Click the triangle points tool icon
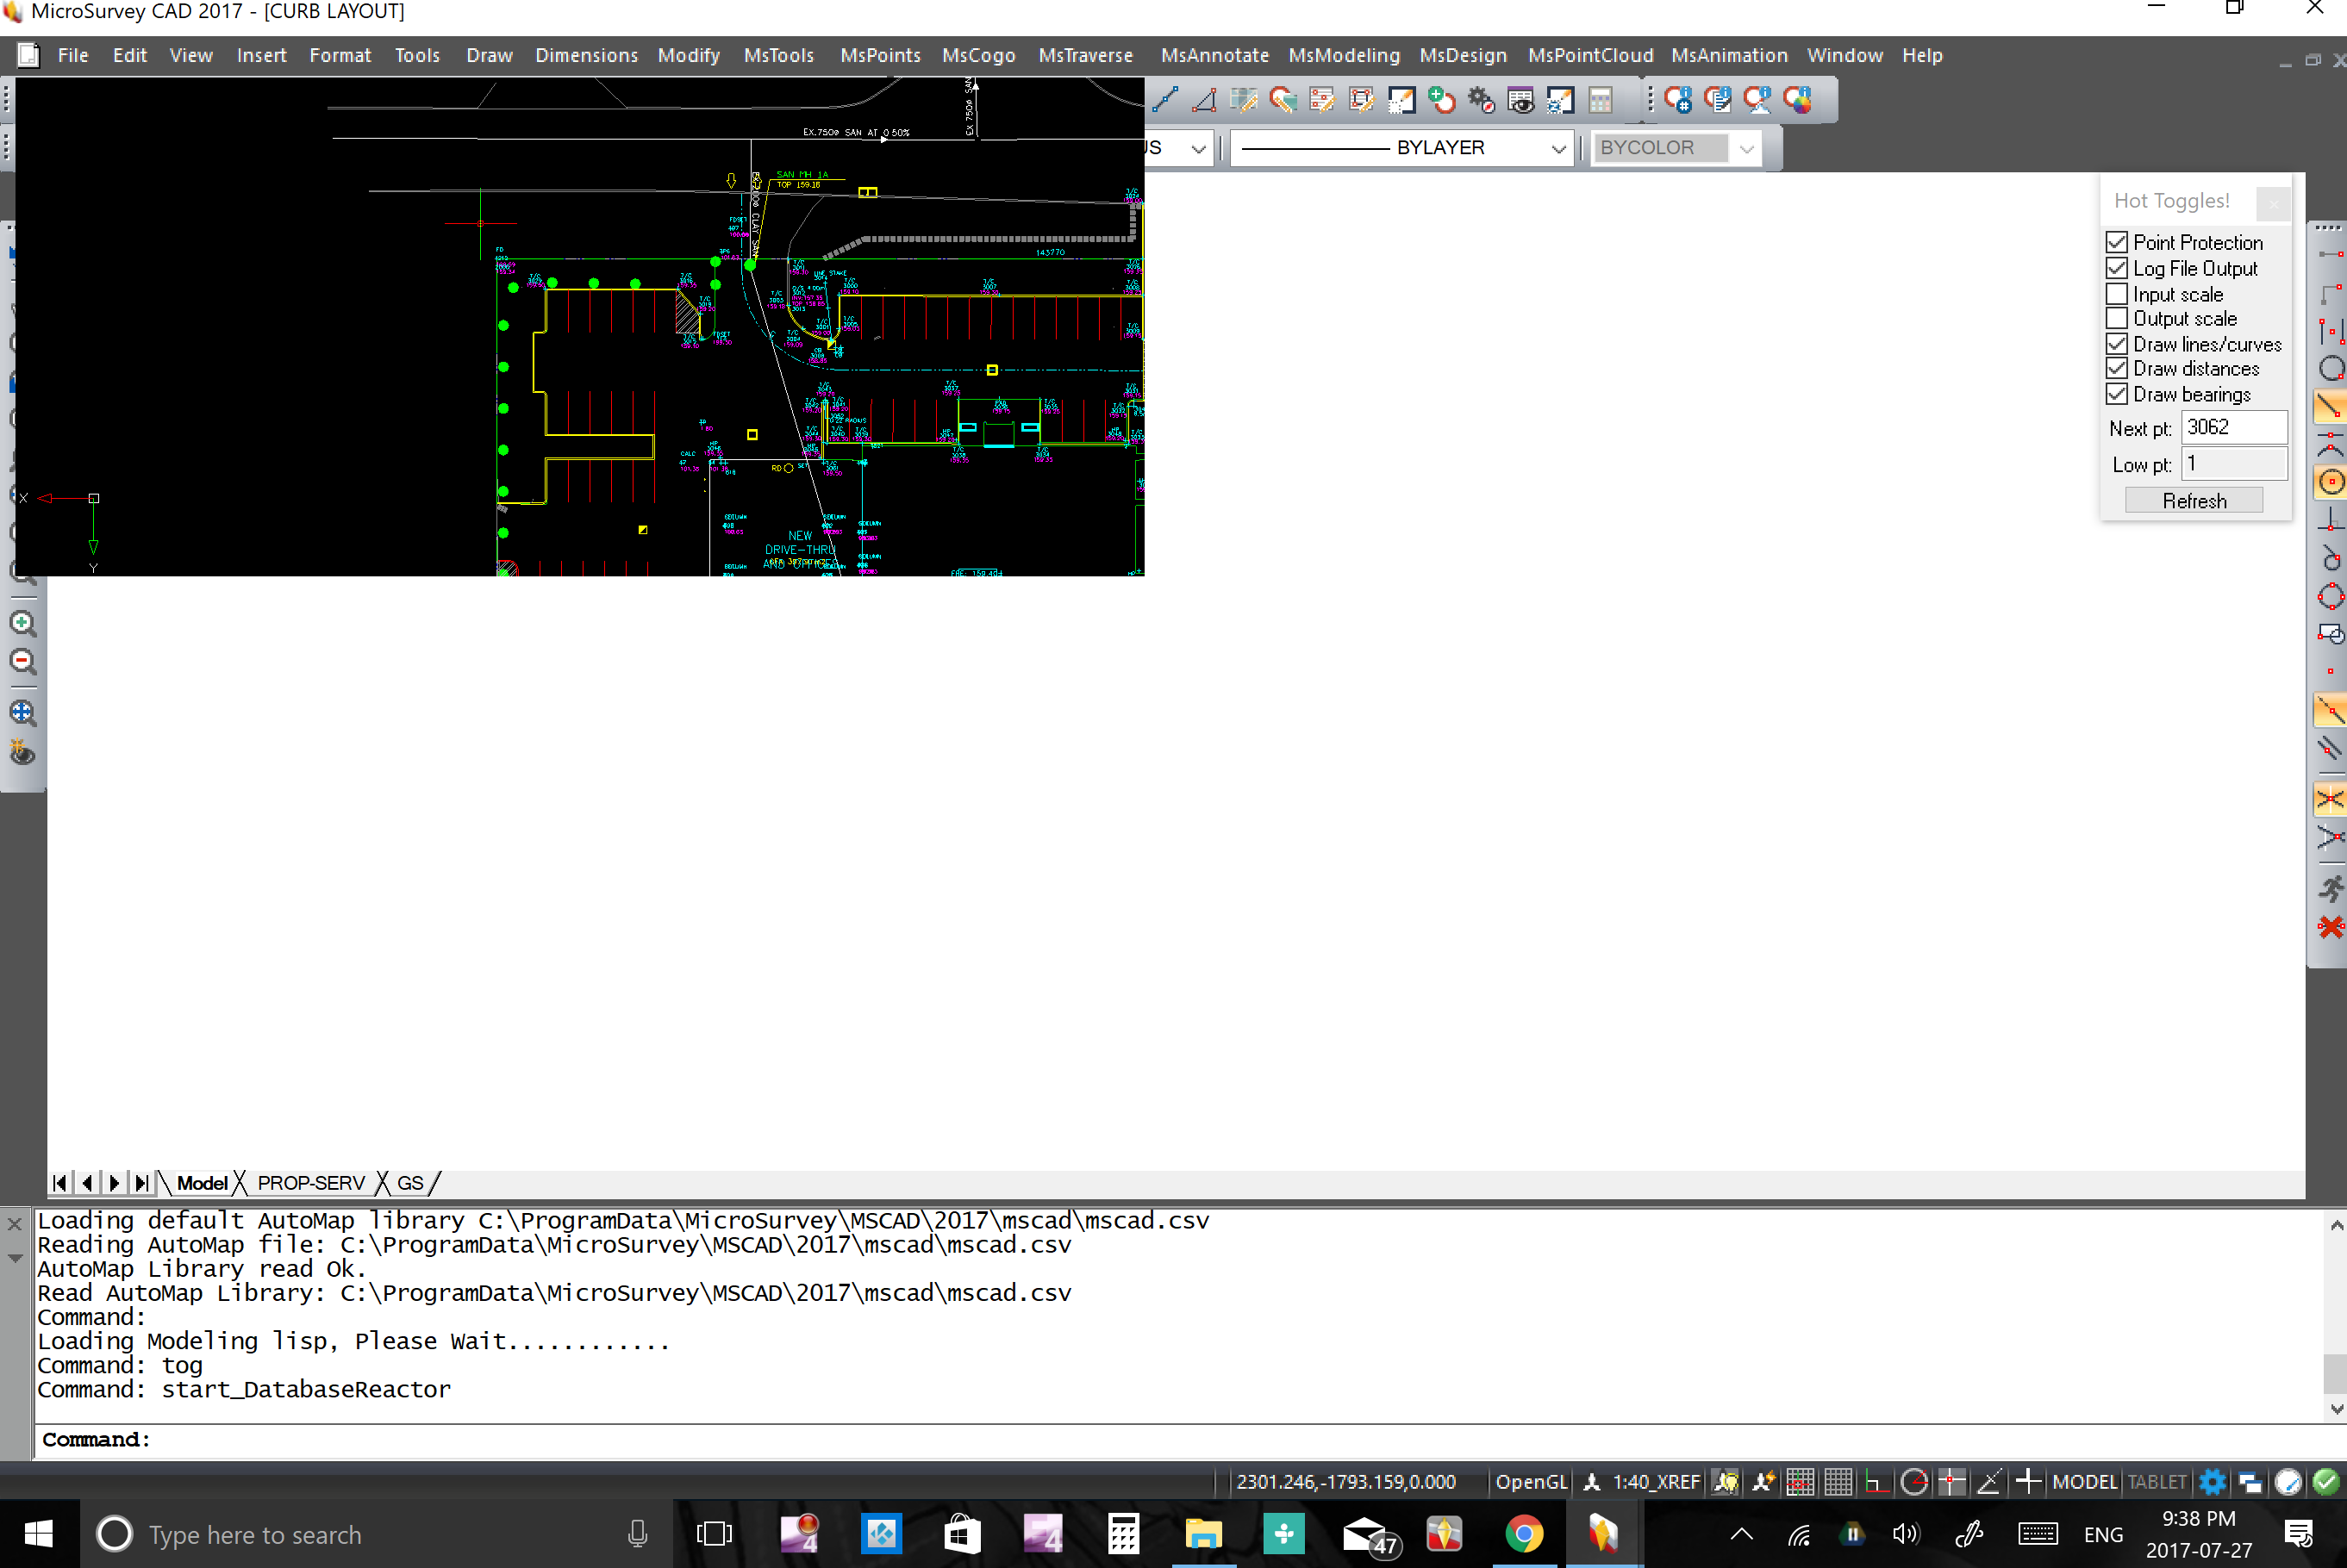The height and width of the screenshot is (1568, 2347). point(1204,100)
